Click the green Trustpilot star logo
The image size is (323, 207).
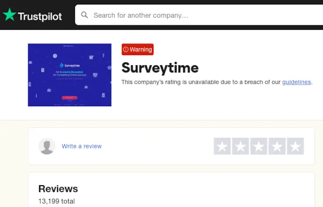9,15
